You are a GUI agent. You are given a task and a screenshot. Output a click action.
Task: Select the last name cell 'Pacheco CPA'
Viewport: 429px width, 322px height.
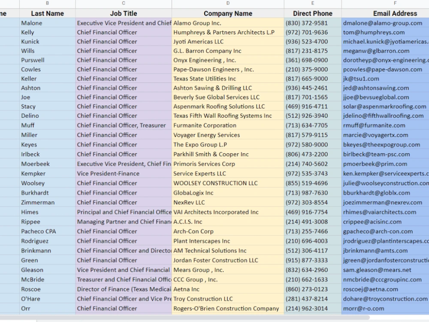pyautogui.click(x=47, y=231)
